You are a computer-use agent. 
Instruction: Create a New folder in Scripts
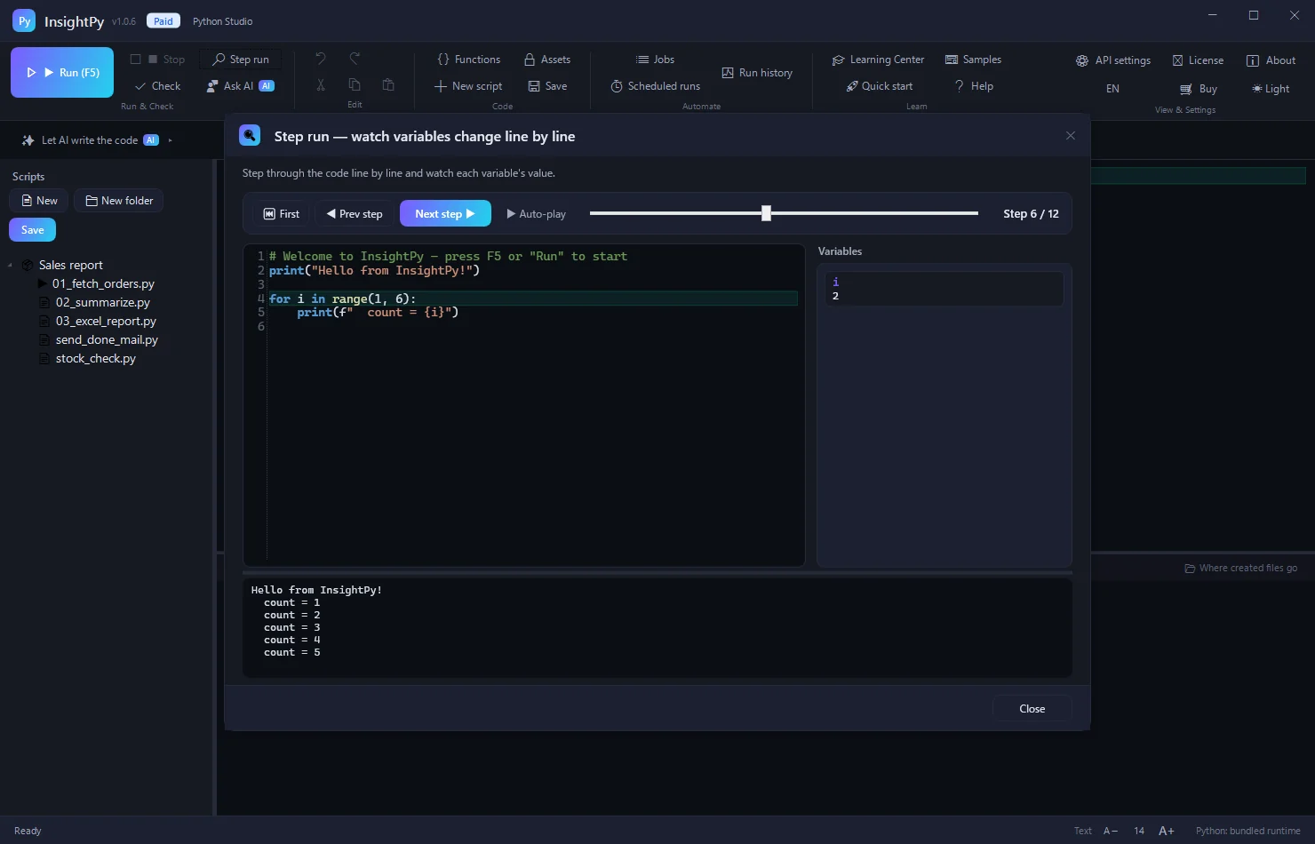click(x=118, y=201)
